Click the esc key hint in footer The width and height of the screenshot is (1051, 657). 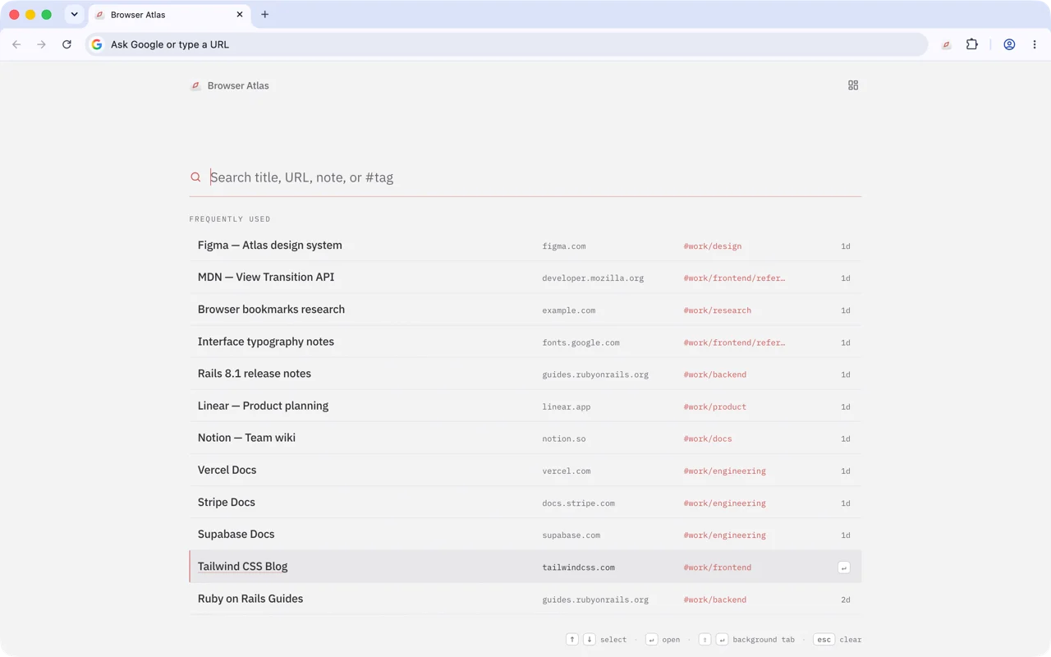[824, 640]
